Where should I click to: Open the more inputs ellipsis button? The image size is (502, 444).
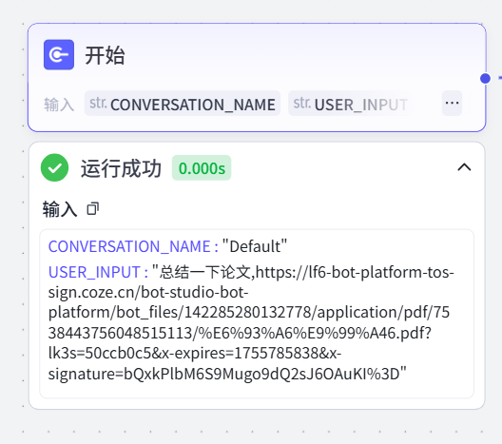(452, 103)
